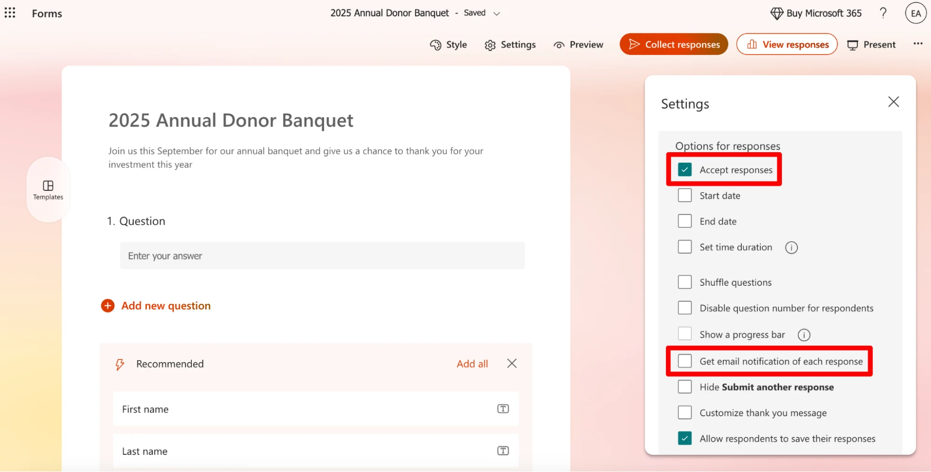
Task: Open the more options ellipsis menu
Action: (917, 44)
